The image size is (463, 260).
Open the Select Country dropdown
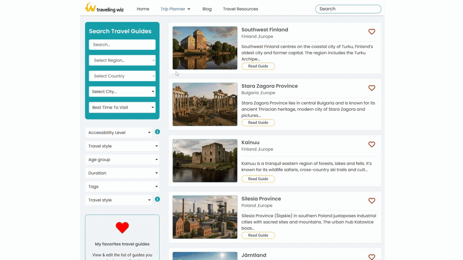coord(122,76)
